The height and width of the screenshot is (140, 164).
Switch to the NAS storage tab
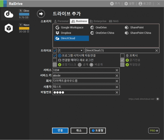pos(114,21)
